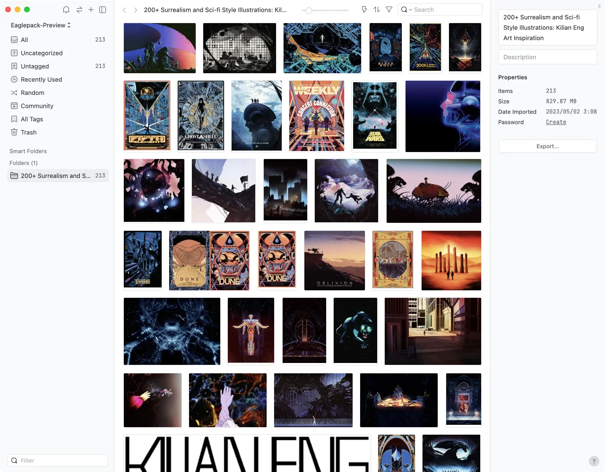This screenshot has height=472, width=605.
Task: Click the help question mark button
Action: [594, 461]
